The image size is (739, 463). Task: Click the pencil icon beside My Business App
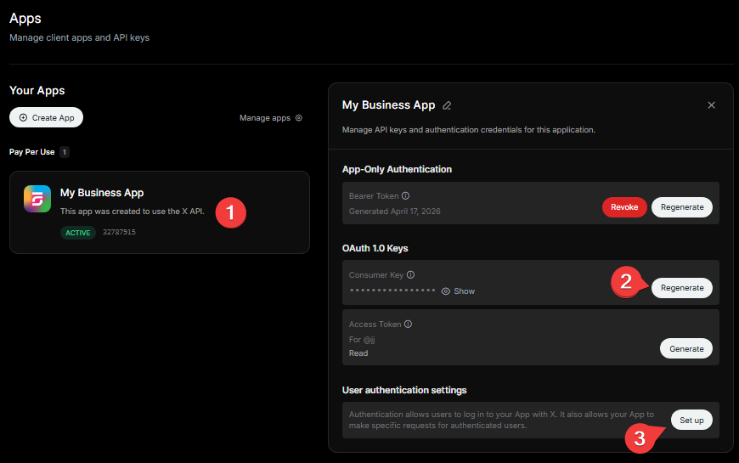coord(447,105)
